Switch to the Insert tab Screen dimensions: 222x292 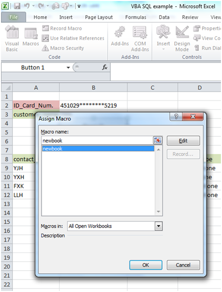click(x=66, y=17)
